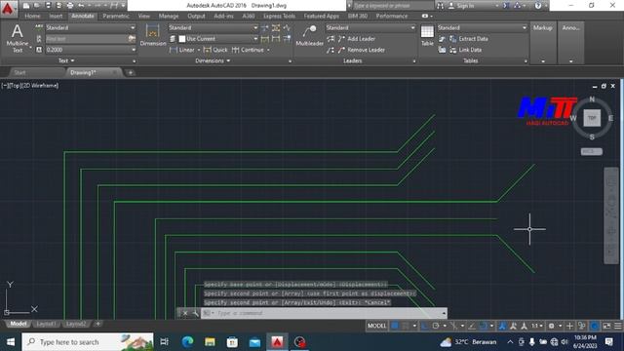
Task: Click the Plot printer icon in quick access
Action: (70, 6)
